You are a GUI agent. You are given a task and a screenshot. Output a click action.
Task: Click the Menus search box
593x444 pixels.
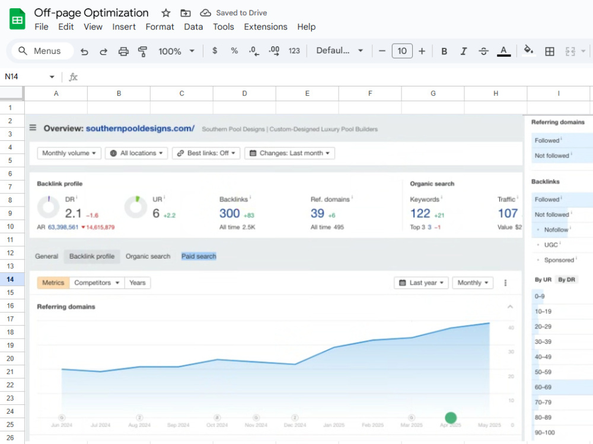[42, 51]
